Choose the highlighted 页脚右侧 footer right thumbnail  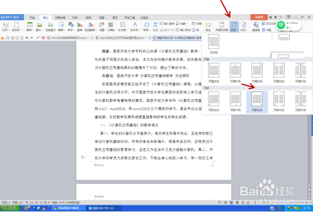(257, 102)
